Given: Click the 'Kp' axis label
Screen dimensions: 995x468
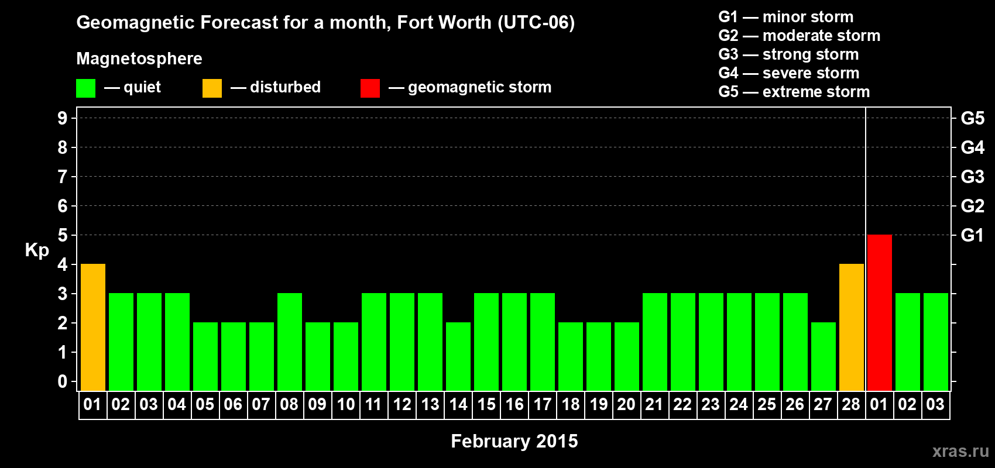Looking at the screenshot, I should [37, 250].
